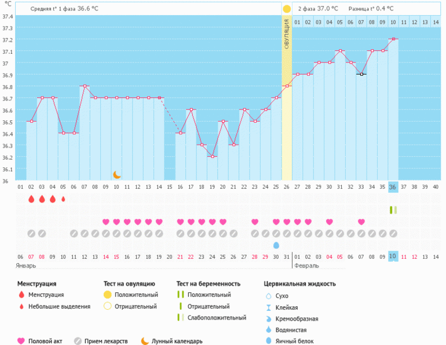Click the small spotting drop on day 05
This screenshot has height=345, width=446.
pos(63,199)
